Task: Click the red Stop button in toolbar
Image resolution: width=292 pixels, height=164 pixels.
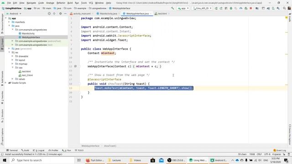Action: [251, 8]
